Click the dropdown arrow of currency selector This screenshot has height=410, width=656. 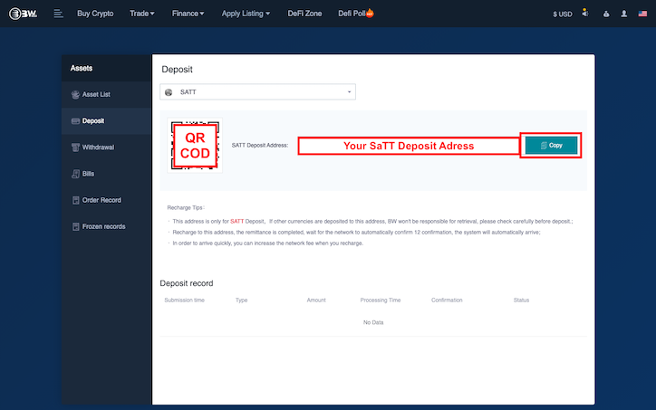point(349,92)
